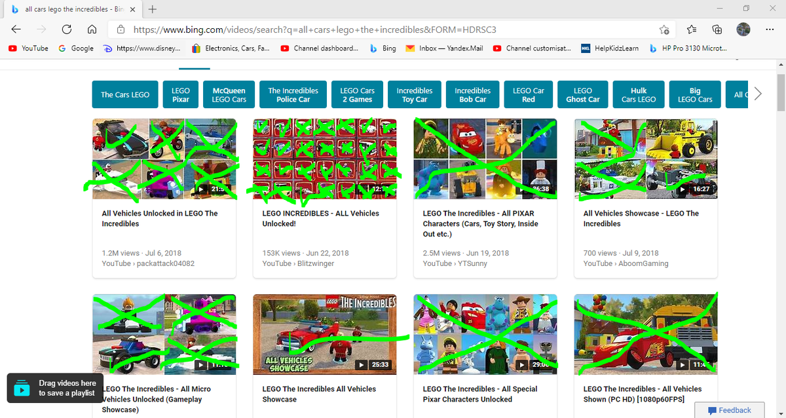Play All Micro Vehicles Unlocked thumbnail
Screen dimensions: 786x418
pyautogui.click(x=164, y=334)
